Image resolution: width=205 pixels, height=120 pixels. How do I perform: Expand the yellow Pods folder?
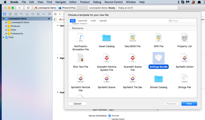[x=6, y=30]
